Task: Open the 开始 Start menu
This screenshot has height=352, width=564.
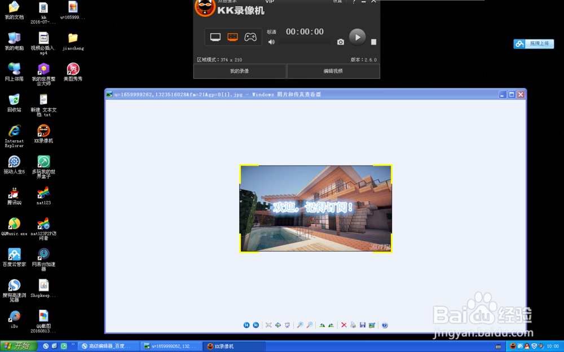Action: pos(19,346)
